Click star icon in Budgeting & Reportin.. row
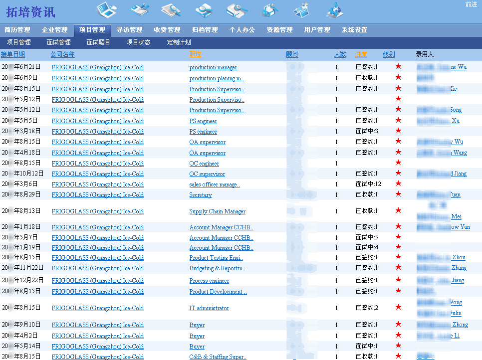Image resolution: width=482 pixels, height=360 pixels. (x=398, y=267)
